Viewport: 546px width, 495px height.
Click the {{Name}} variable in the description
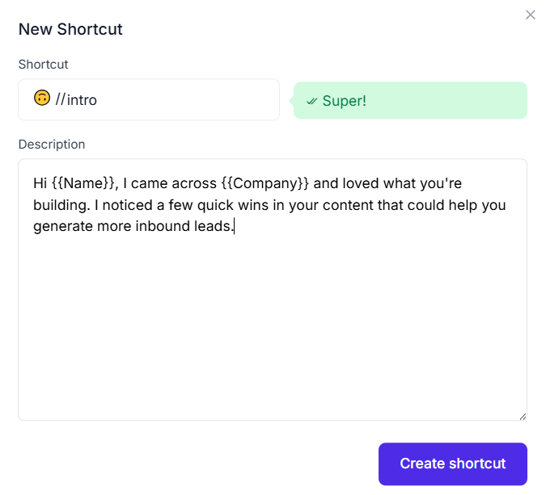coord(83,184)
